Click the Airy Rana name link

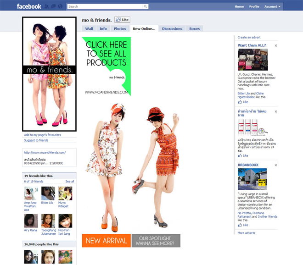click(31, 230)
